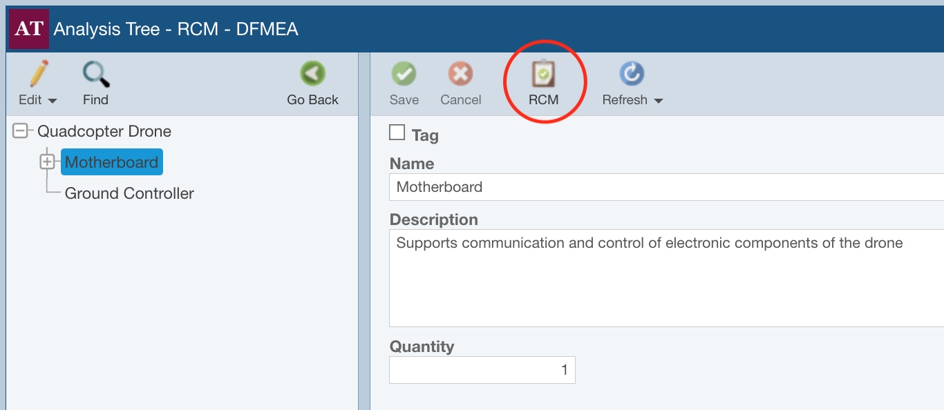944x410 pixels.
Task: Click the AT application logo
Action: [28, 29]
